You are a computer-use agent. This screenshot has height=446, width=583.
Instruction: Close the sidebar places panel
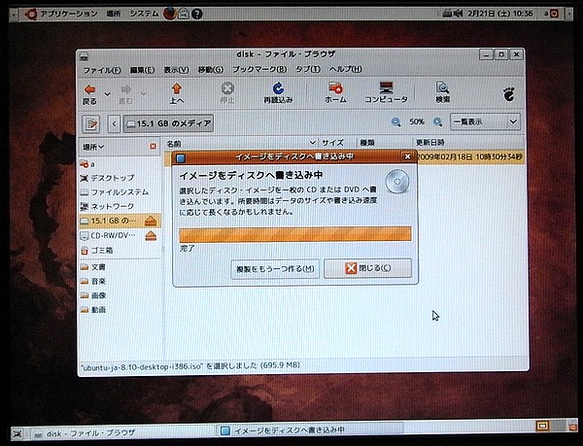[x=153, y=145]
